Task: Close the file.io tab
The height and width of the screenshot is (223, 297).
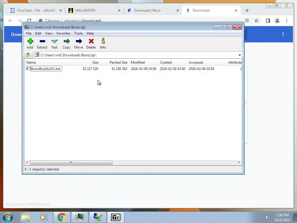Action: click(x=178, y=10)
